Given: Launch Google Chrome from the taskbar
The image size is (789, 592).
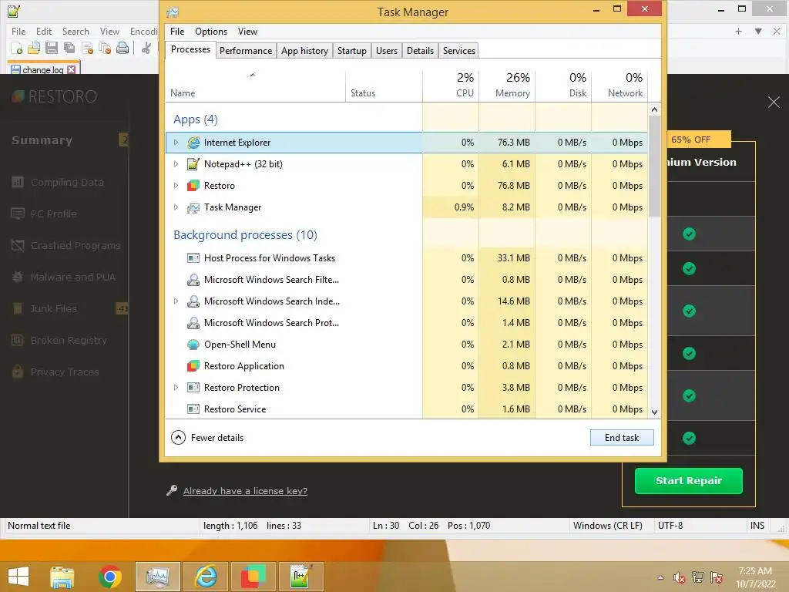Looking at the screenshot, I should point(109,577).
